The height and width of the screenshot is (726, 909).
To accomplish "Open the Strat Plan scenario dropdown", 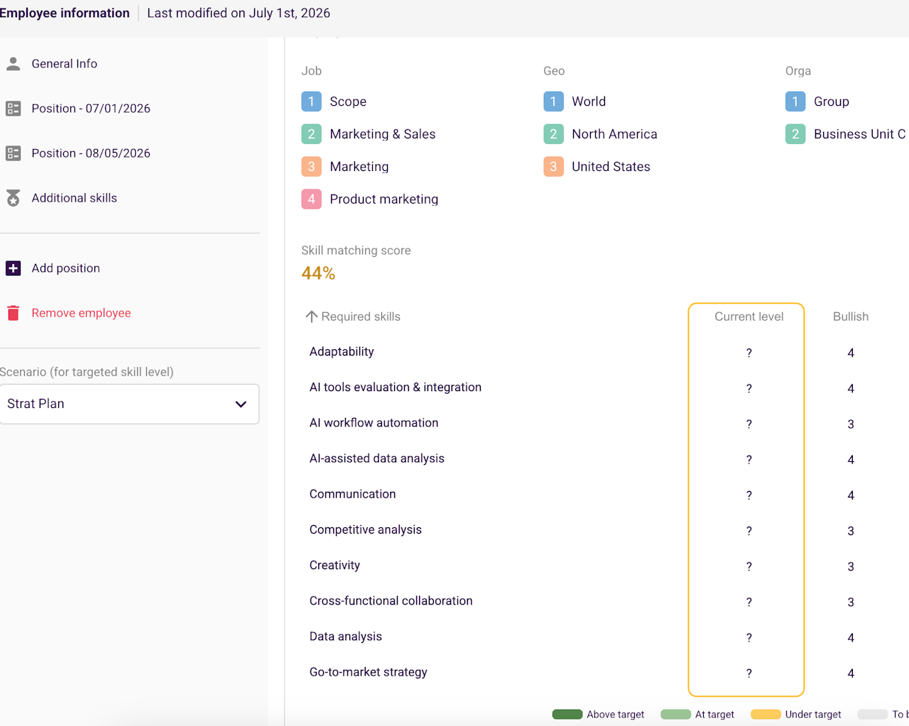I will pyautogui.click(x=129, y=404).
